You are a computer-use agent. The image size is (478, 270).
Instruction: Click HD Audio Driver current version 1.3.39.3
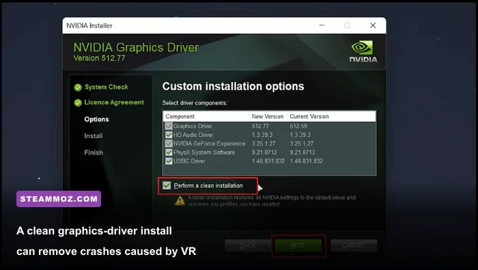tap(300, 135)
